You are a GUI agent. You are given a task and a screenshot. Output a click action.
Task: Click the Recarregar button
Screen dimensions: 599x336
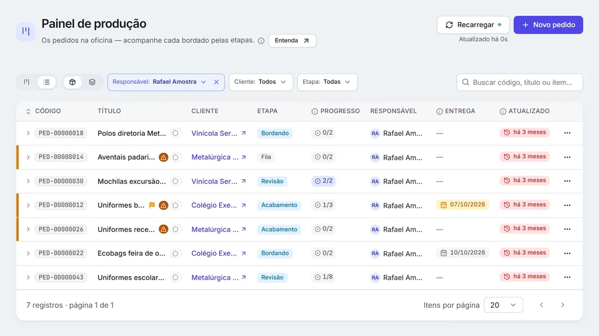point(473,25)
